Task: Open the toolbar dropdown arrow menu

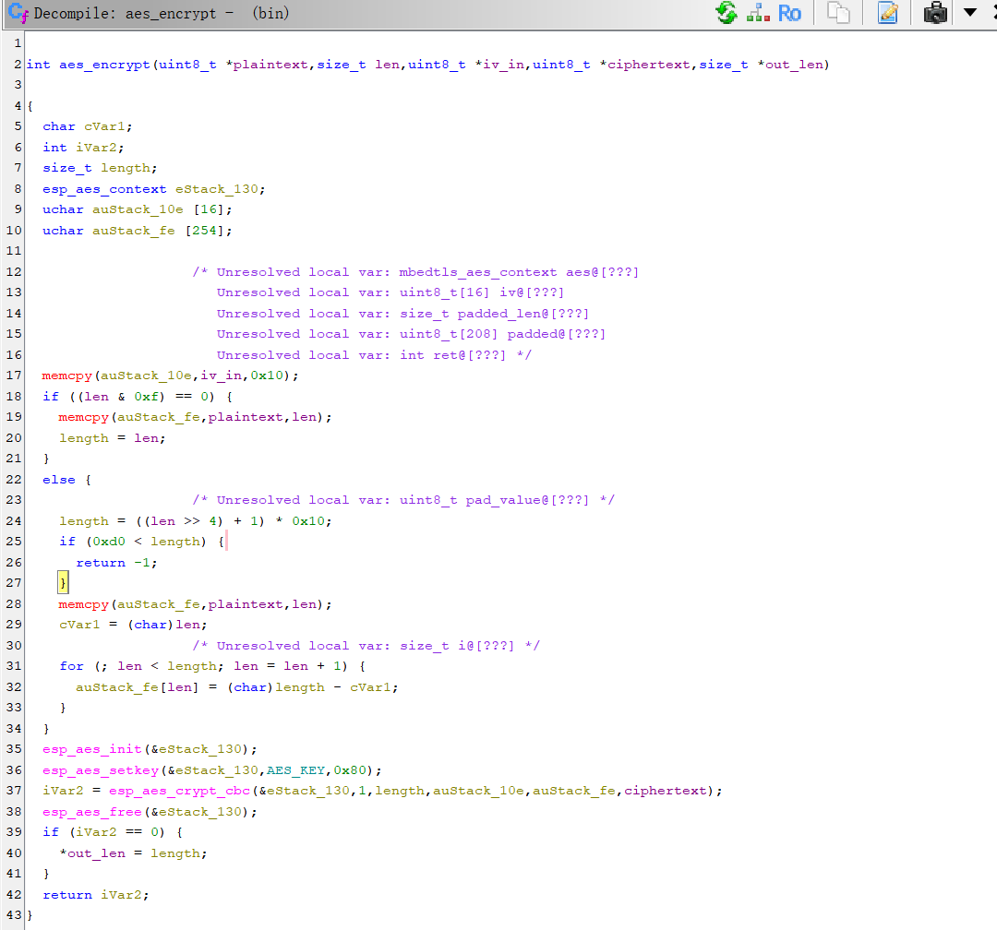Action: click(970, 13)
